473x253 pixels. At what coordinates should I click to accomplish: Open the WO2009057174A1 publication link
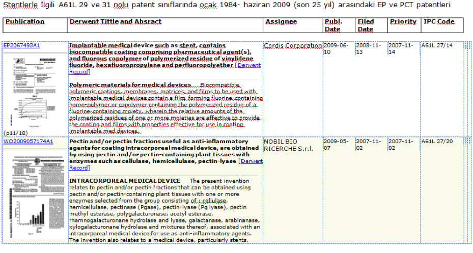[x=28, y=141]
